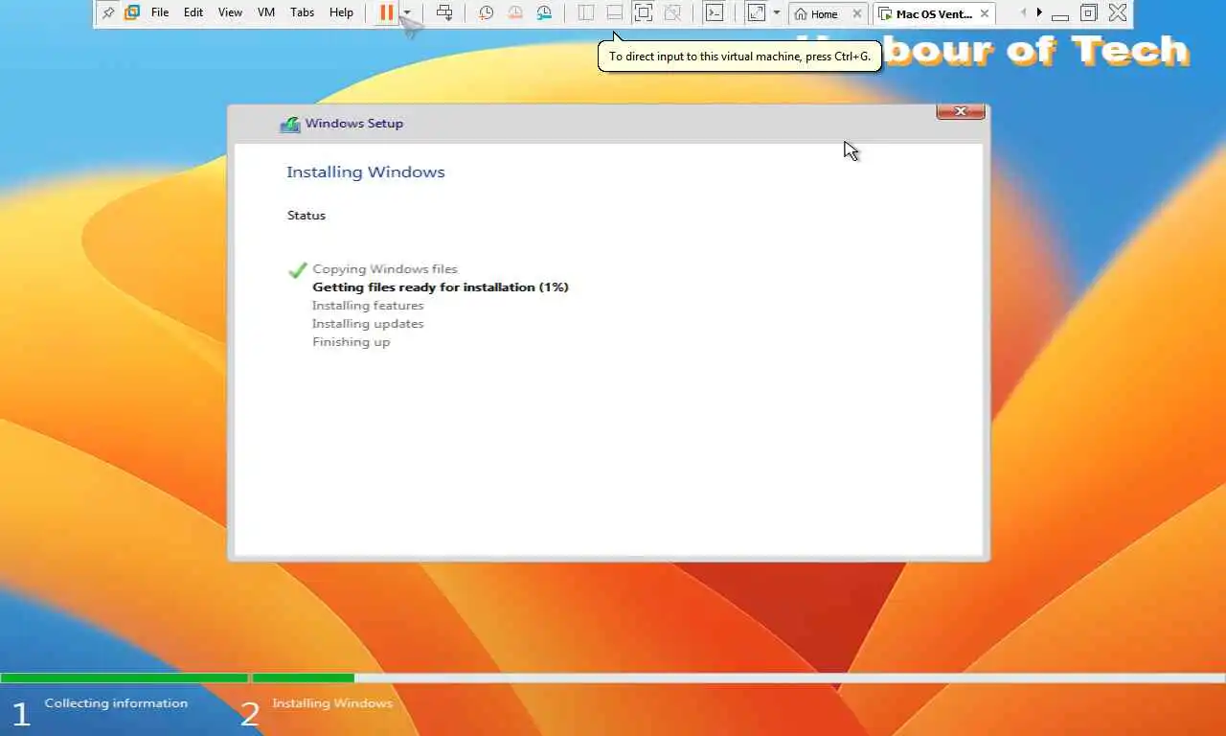Click the Status label

pos(306,216)
